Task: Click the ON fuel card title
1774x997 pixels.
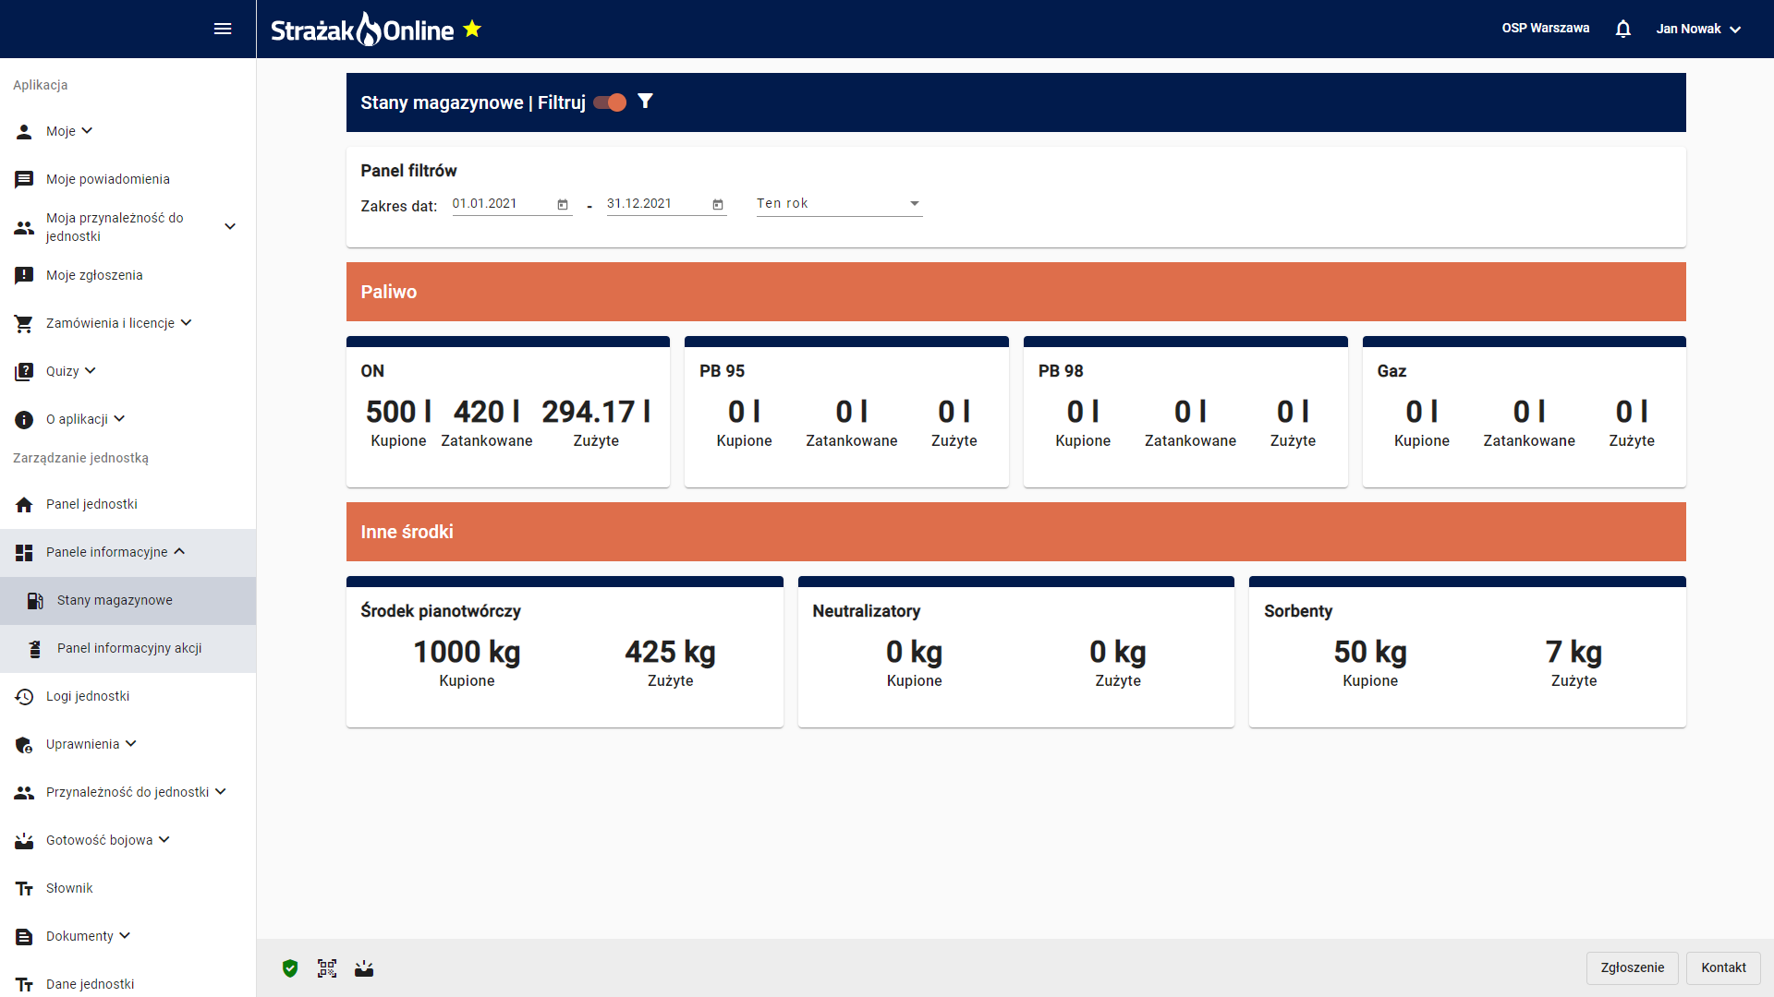Action: 372,371
